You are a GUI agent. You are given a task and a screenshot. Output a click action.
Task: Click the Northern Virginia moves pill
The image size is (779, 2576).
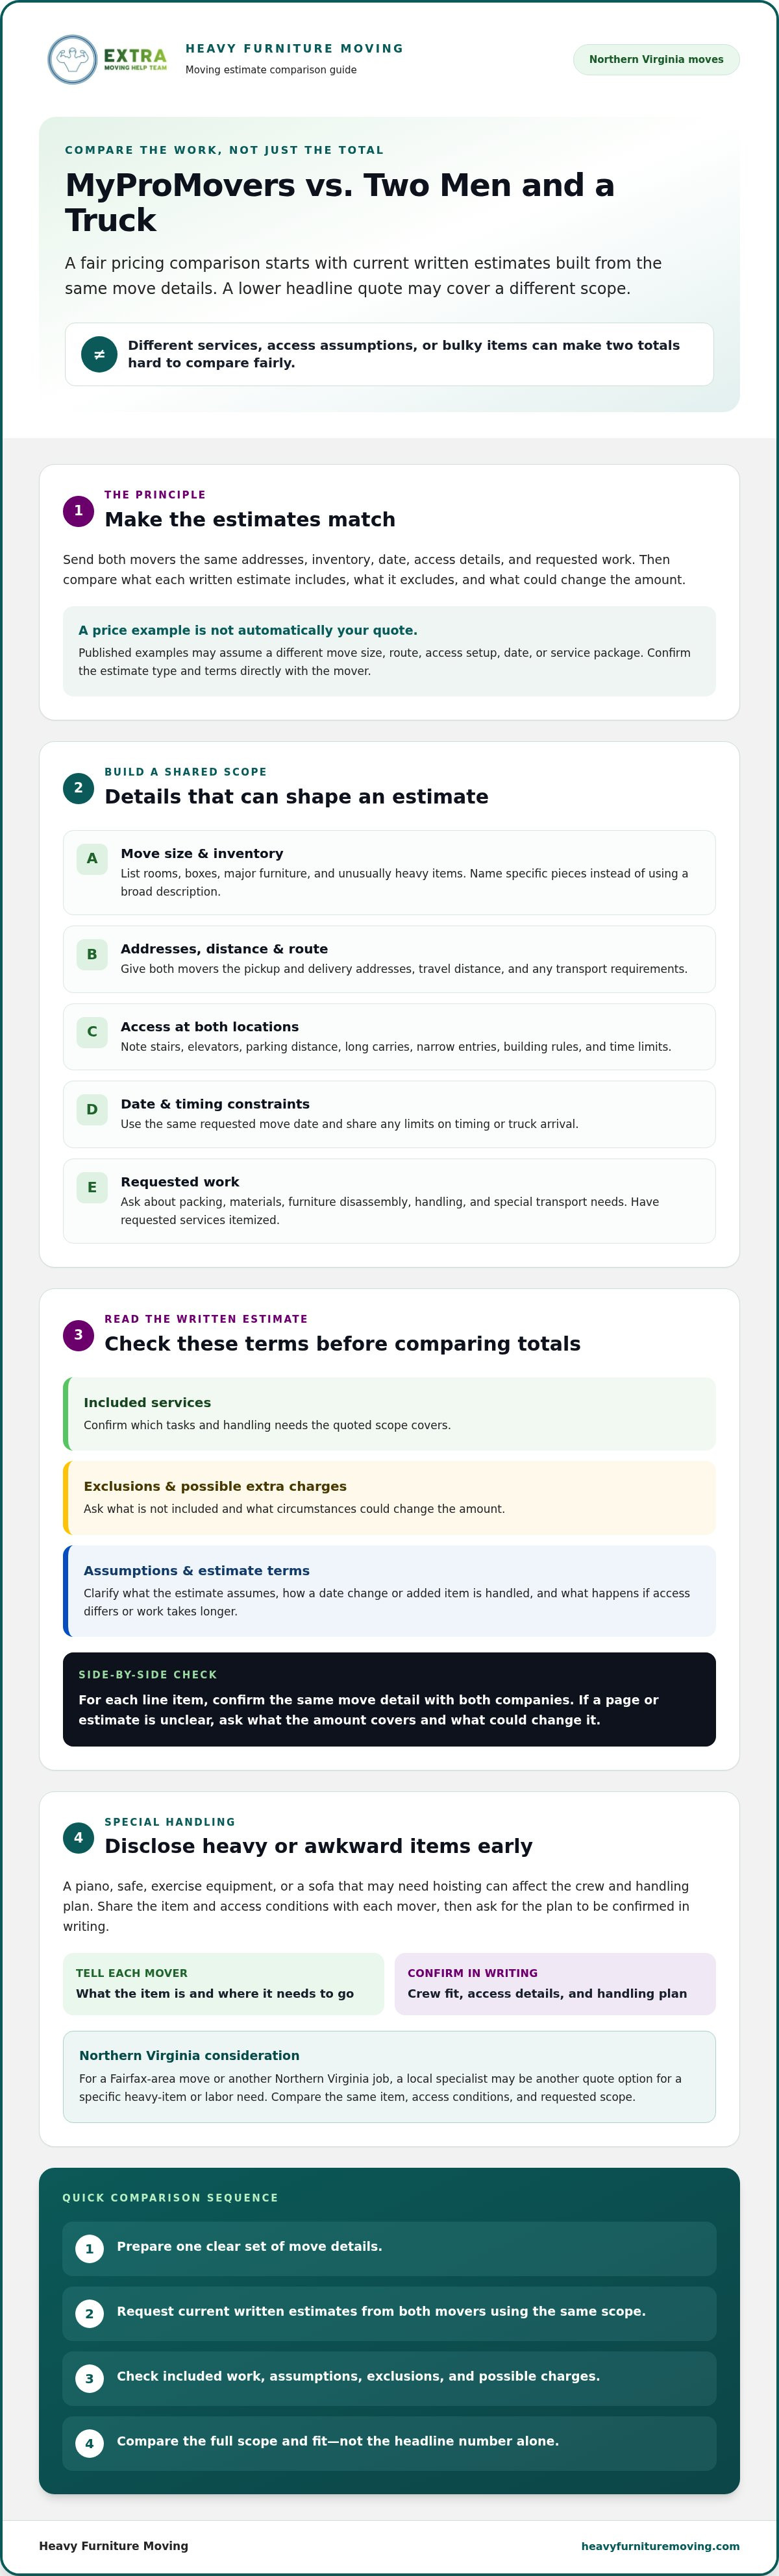tap(656, 59)
